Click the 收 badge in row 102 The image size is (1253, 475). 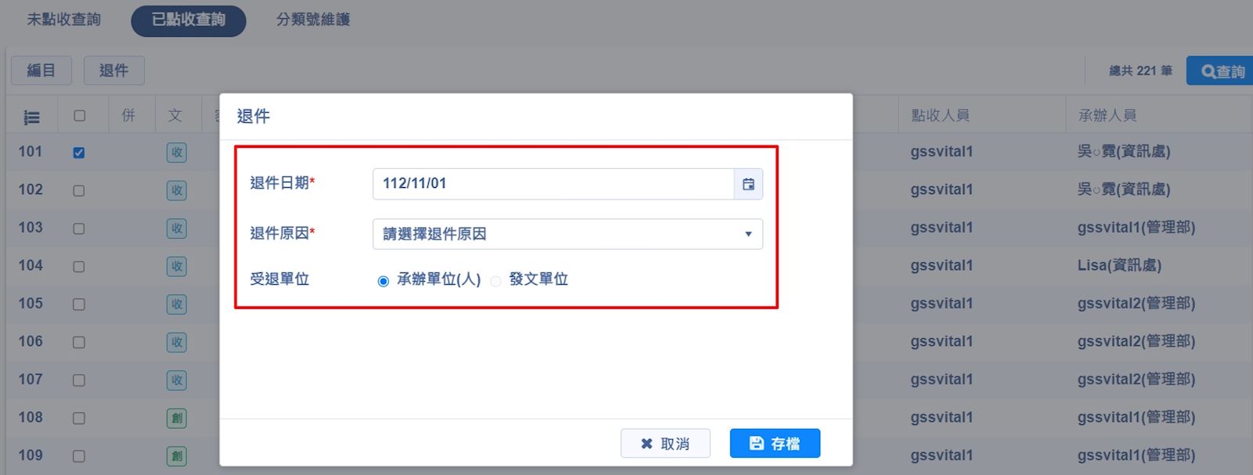(x=177, y=190)
